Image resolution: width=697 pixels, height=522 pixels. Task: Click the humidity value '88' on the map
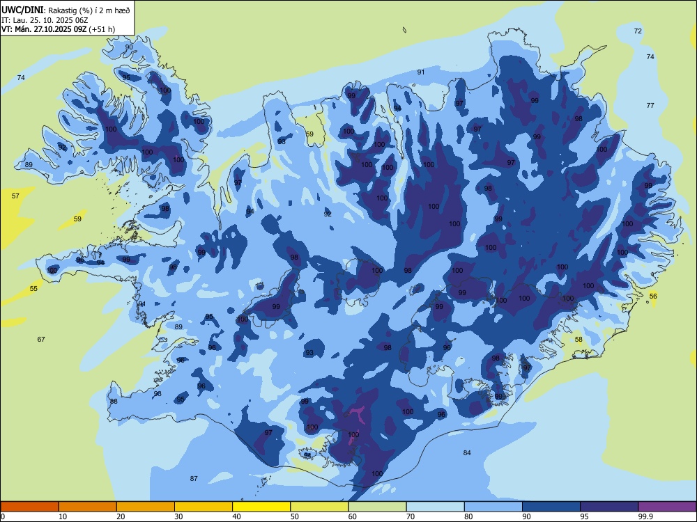tap(114, 402)
